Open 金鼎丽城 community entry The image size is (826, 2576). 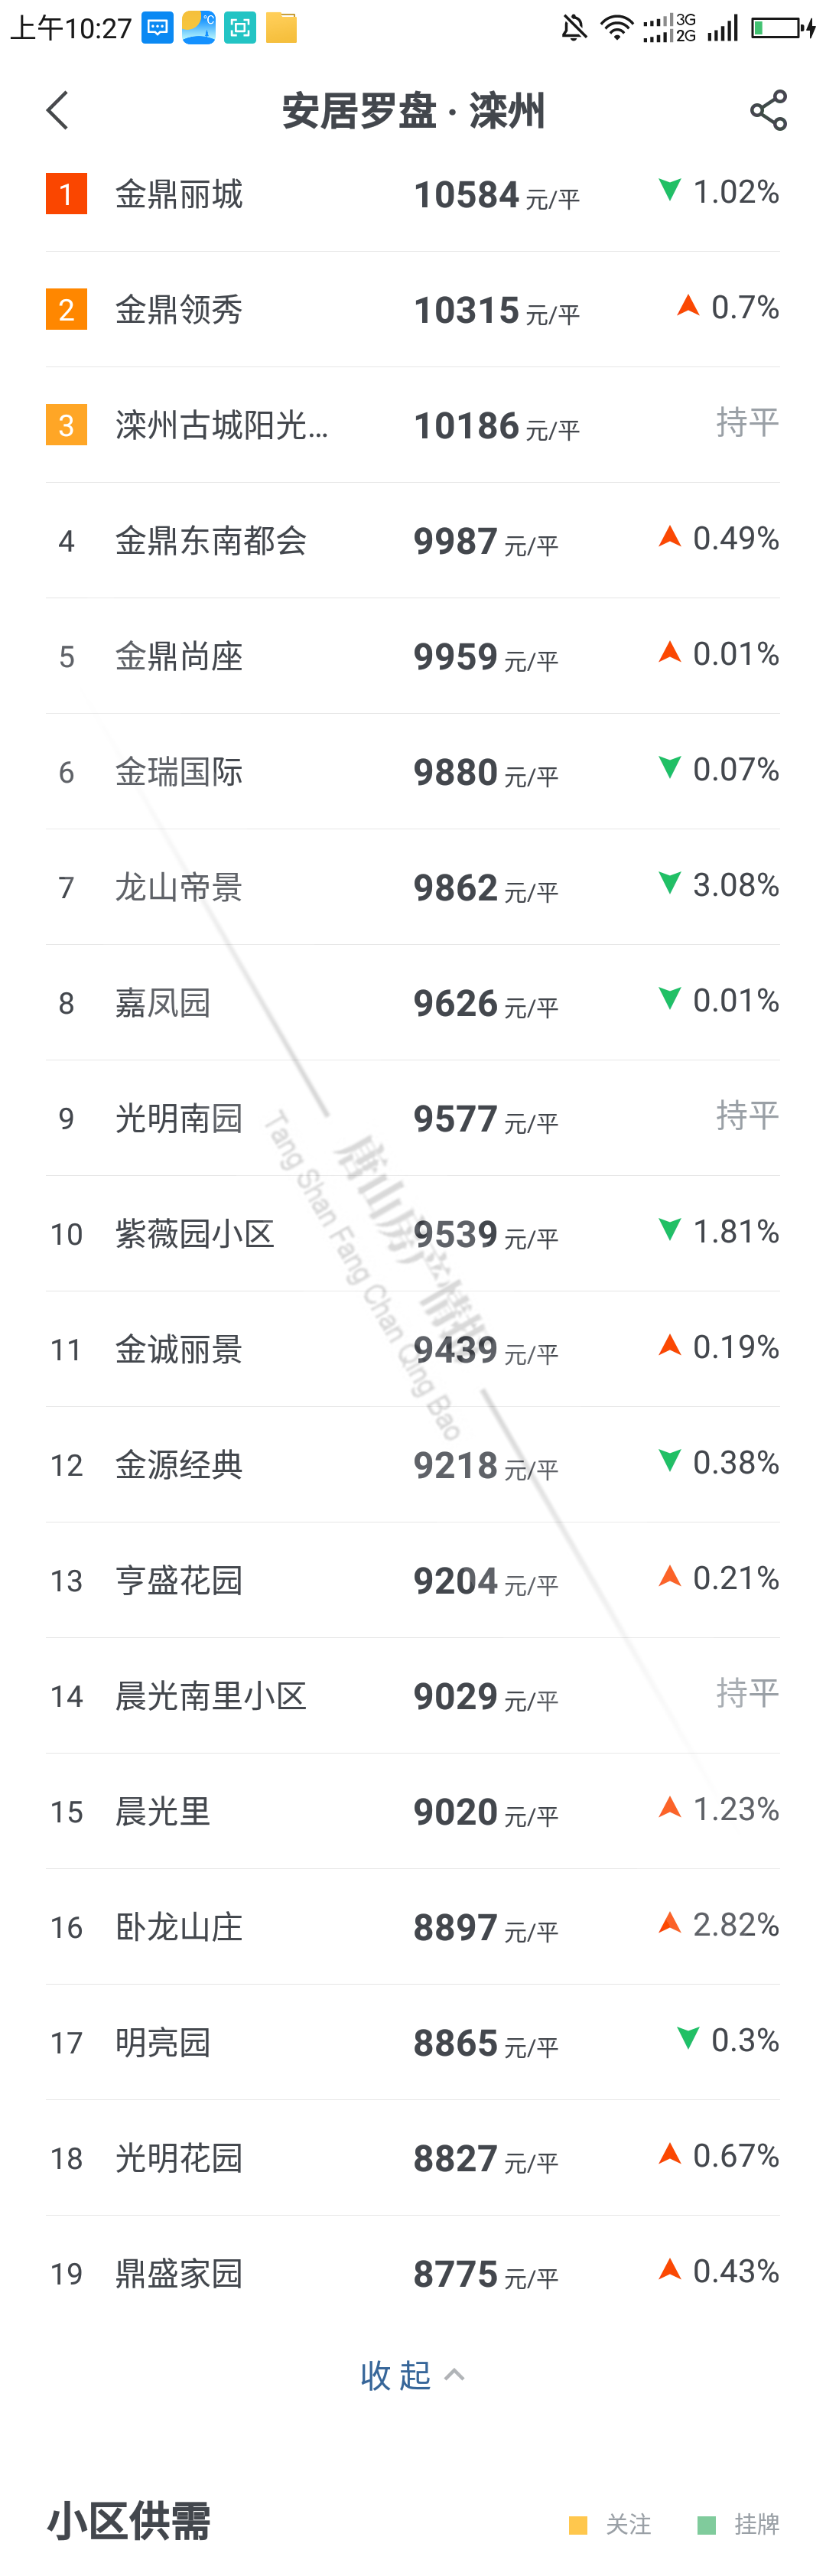pos(179,194)
